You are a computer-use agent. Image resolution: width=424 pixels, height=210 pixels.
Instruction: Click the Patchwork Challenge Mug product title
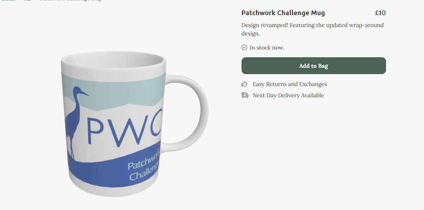(283, 13)
